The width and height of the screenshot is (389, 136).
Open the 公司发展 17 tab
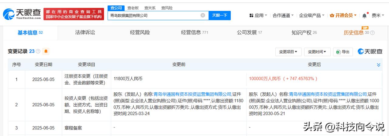pos(250,32)
